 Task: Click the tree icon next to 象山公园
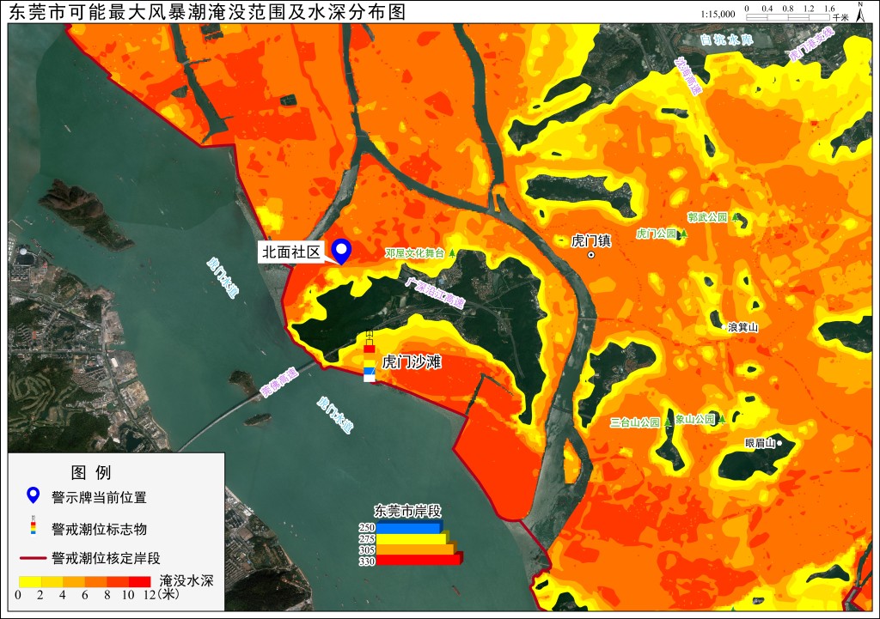(722, 419)
